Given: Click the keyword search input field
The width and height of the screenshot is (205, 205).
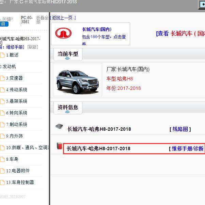Looking at the screenshot, I should click(6, 19).
